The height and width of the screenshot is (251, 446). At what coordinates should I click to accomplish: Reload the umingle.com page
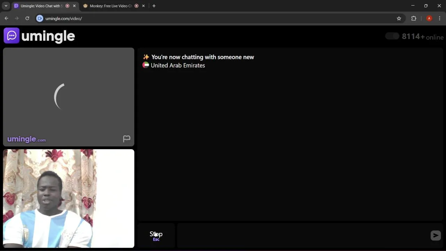(x=27, y=18)
